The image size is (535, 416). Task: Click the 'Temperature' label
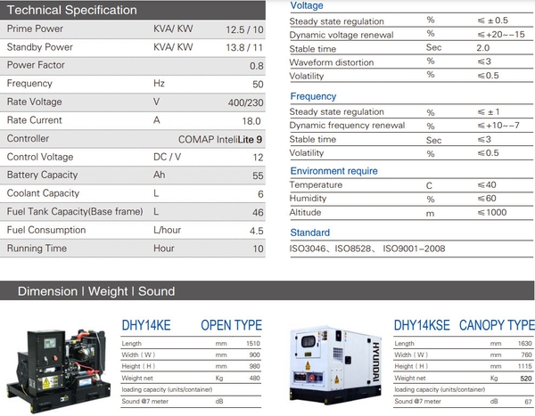(316, 184)
